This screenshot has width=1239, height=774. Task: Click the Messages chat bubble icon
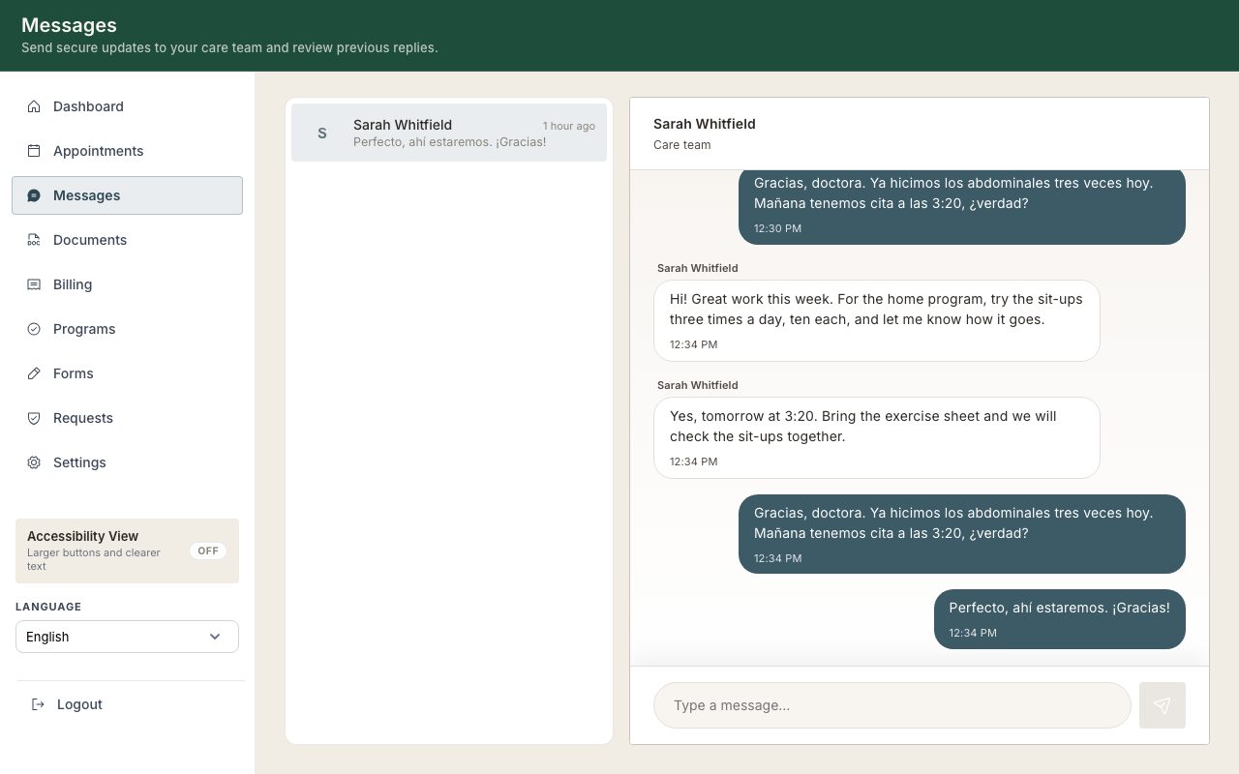[x=34, y=195]
